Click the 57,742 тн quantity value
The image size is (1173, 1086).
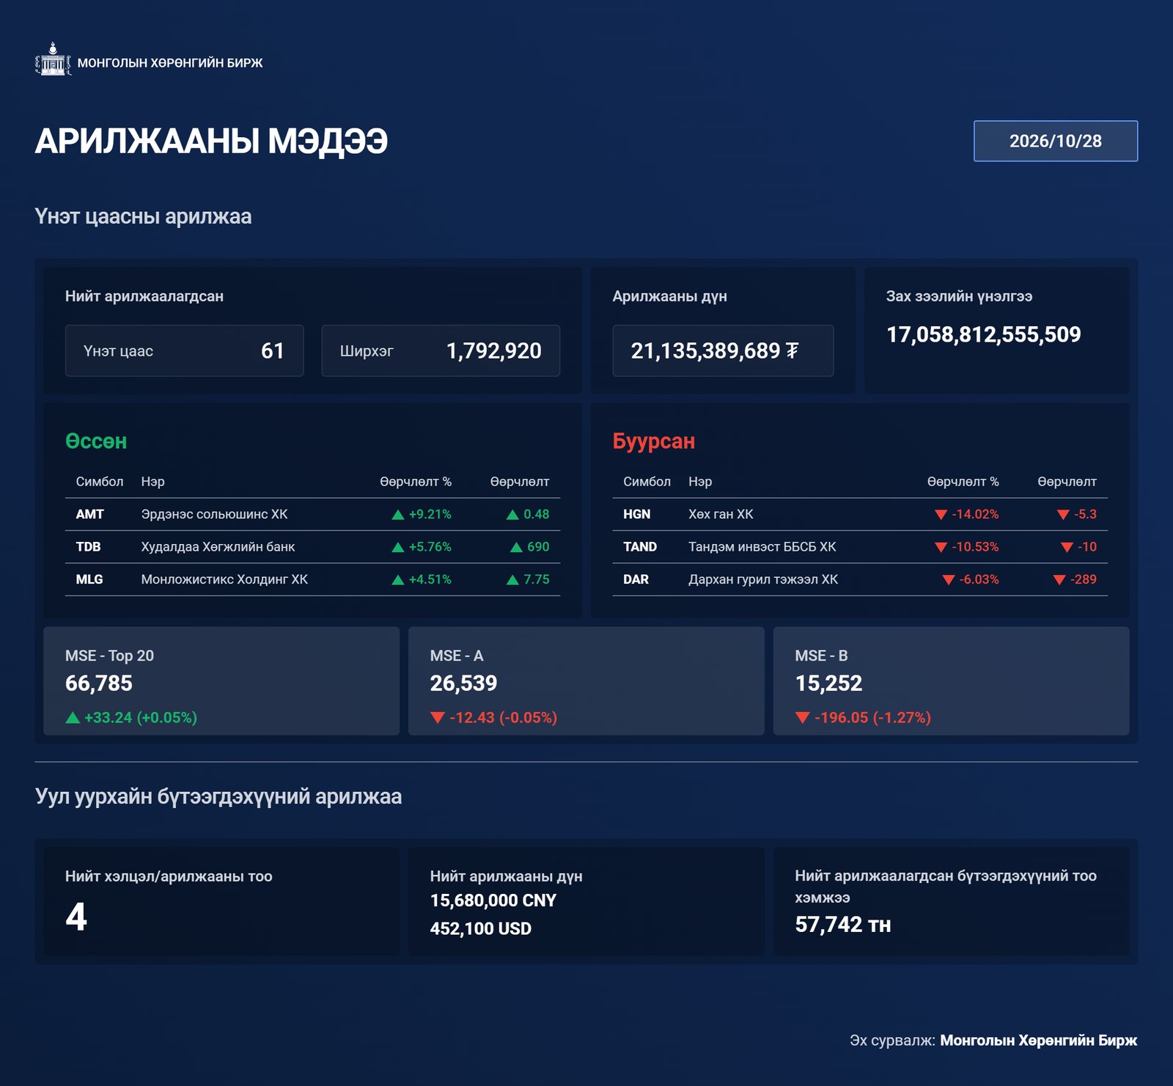(x=842, y=925)
